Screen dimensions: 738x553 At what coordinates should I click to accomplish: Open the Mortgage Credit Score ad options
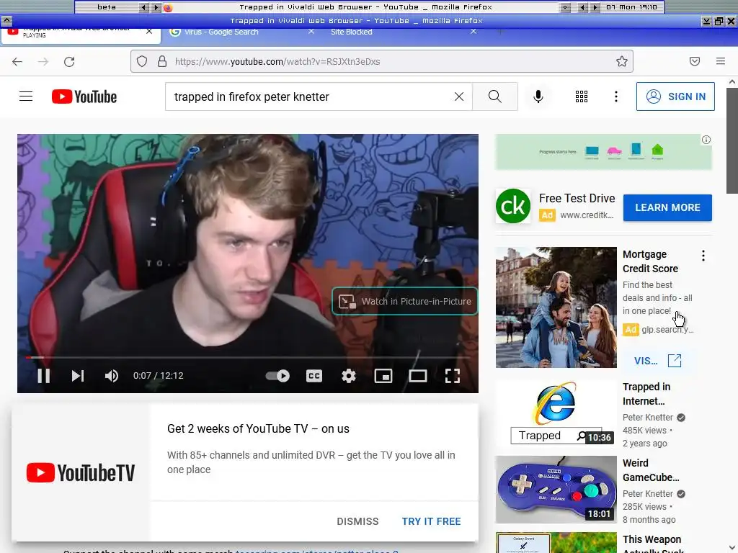[x=703, y=256]
